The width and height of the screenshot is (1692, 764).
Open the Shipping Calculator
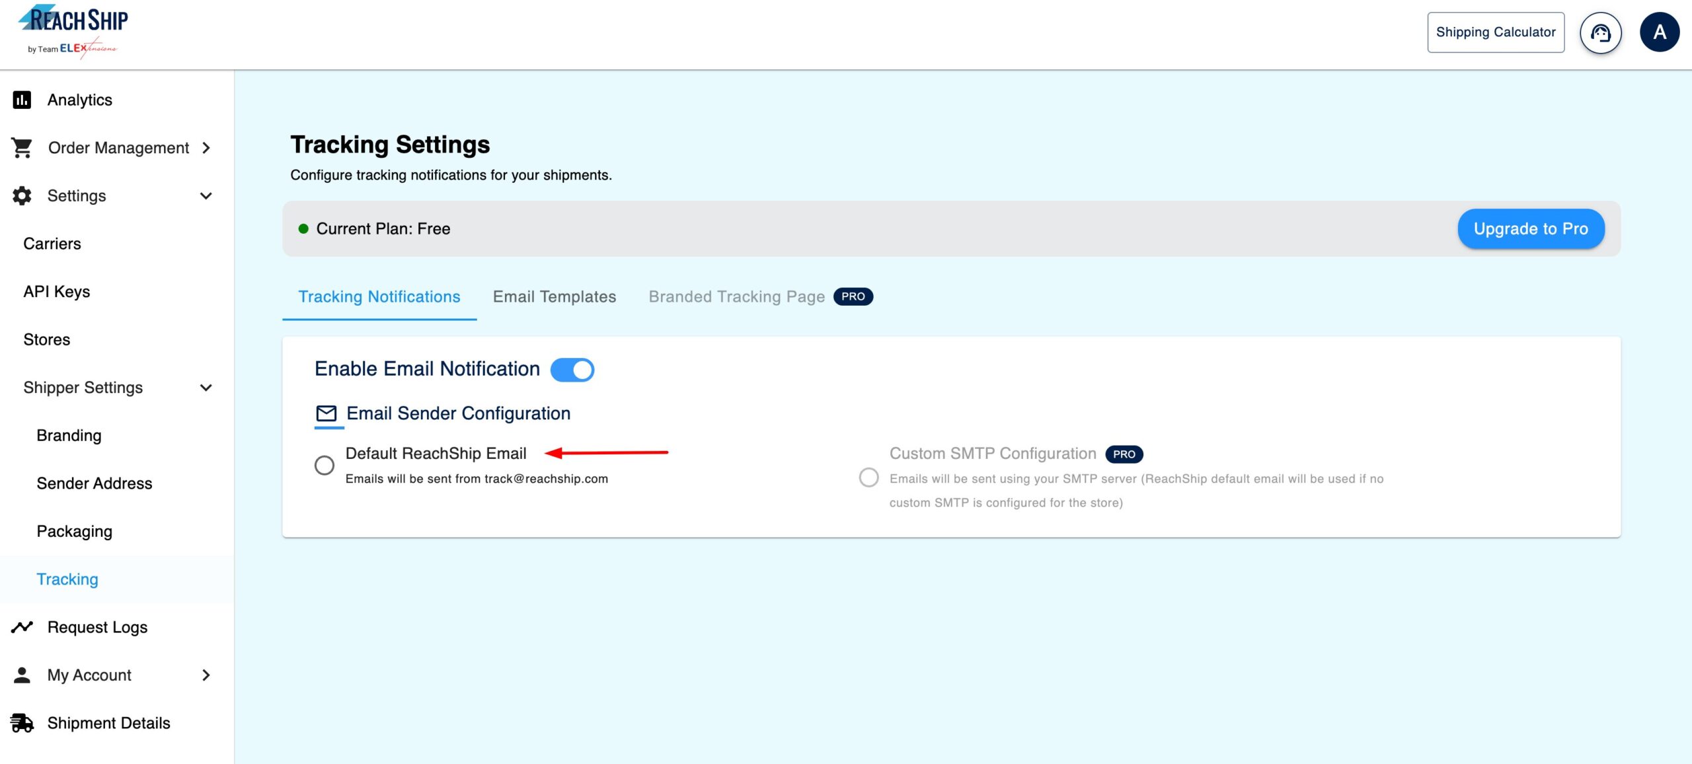pos(1496,32)
